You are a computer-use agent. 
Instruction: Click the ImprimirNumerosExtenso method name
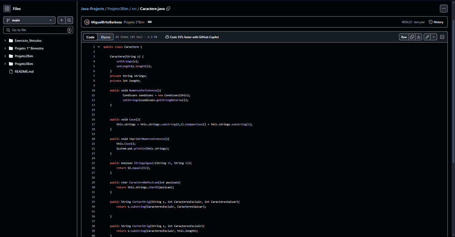[147, 139]
